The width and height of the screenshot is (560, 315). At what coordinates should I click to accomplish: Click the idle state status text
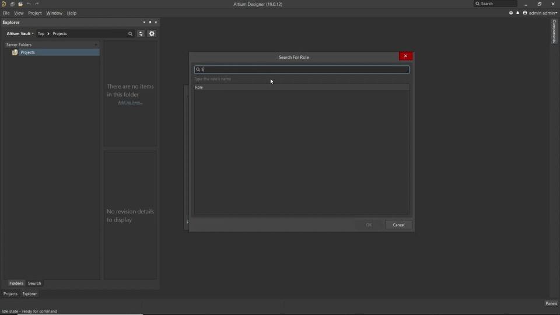pos(29,311)
